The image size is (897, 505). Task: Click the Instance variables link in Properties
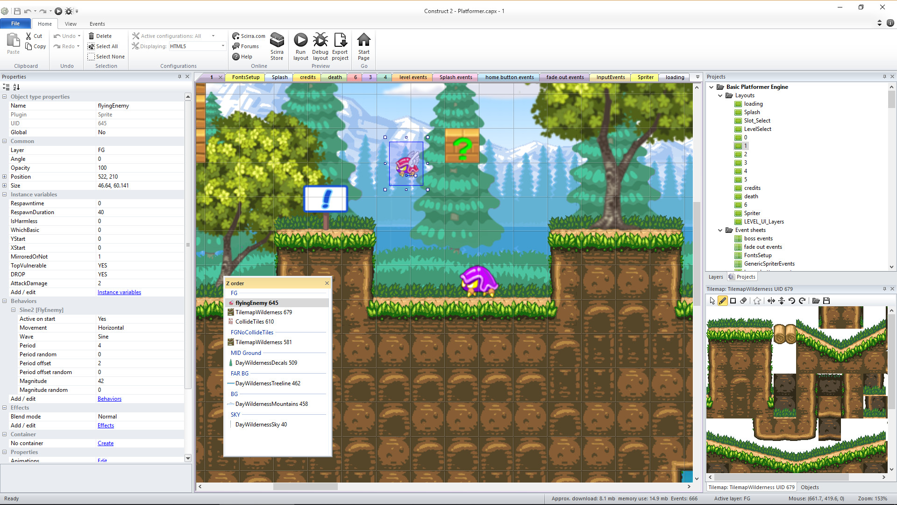point(119,292)
